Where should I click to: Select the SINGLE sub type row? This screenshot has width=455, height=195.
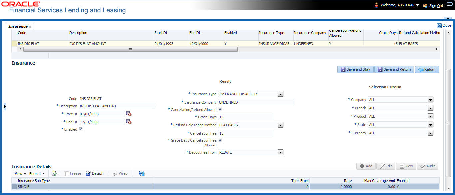(x=226, y=187)
